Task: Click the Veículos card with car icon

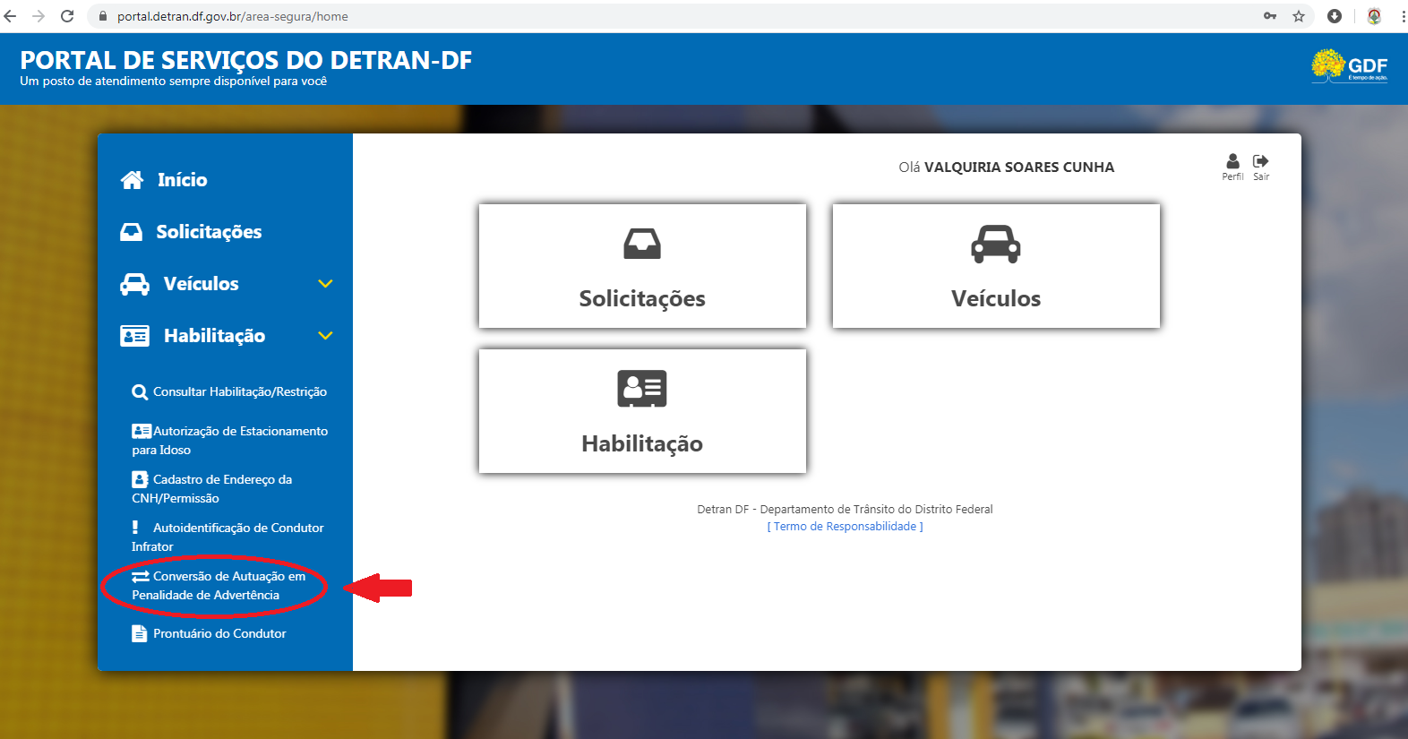Action: coord(995,266)
